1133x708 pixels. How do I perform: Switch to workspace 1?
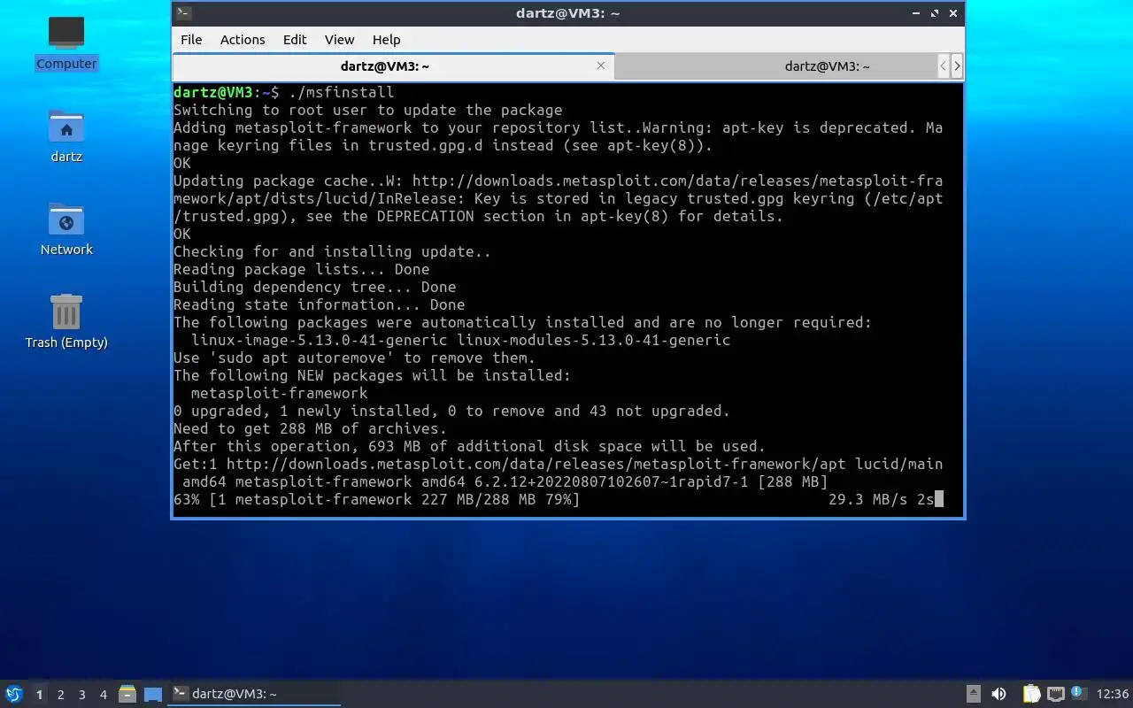(39, 695)
